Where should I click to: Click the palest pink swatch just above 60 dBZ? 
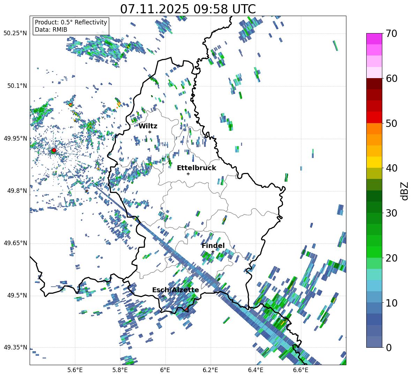[374, 73]
